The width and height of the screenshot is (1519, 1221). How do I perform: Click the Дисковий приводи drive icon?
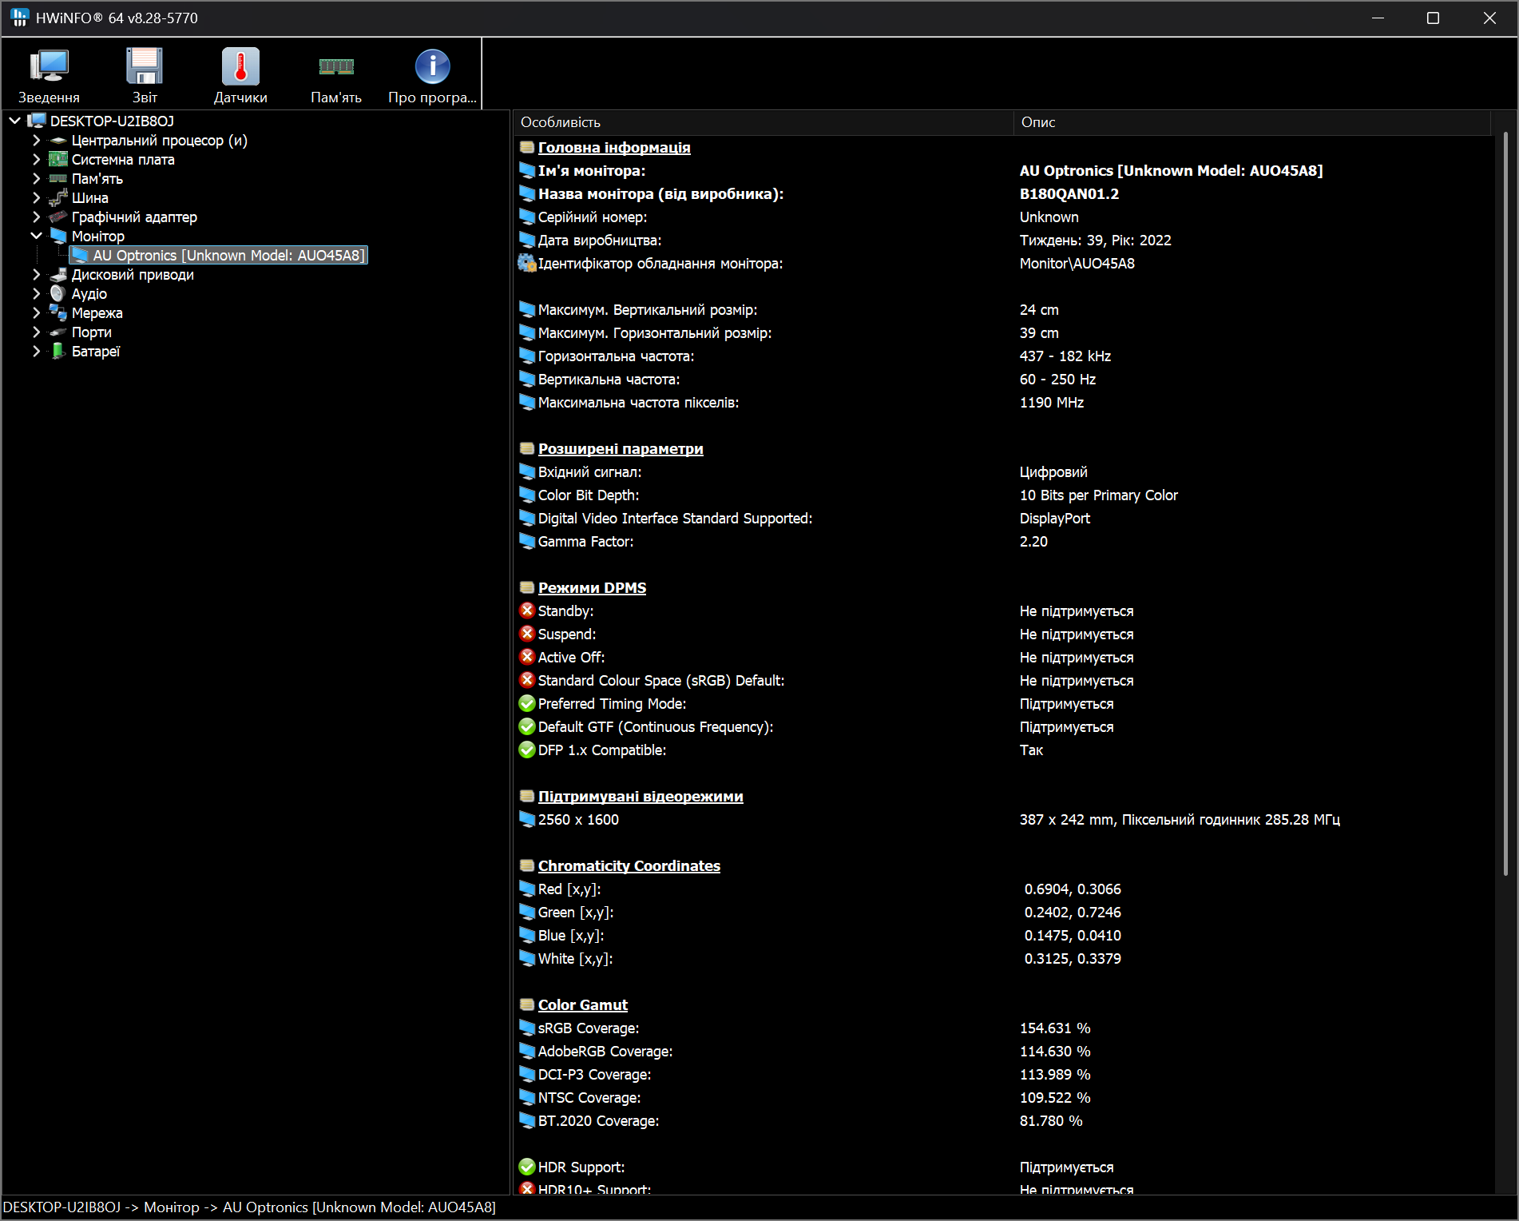(x=58, y=275)
